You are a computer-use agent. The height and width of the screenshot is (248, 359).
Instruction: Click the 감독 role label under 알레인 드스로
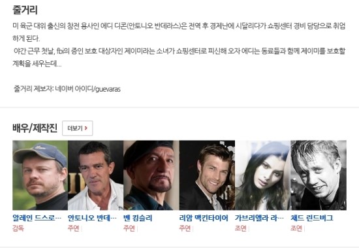pyautogui.click(x=18, y=228)
